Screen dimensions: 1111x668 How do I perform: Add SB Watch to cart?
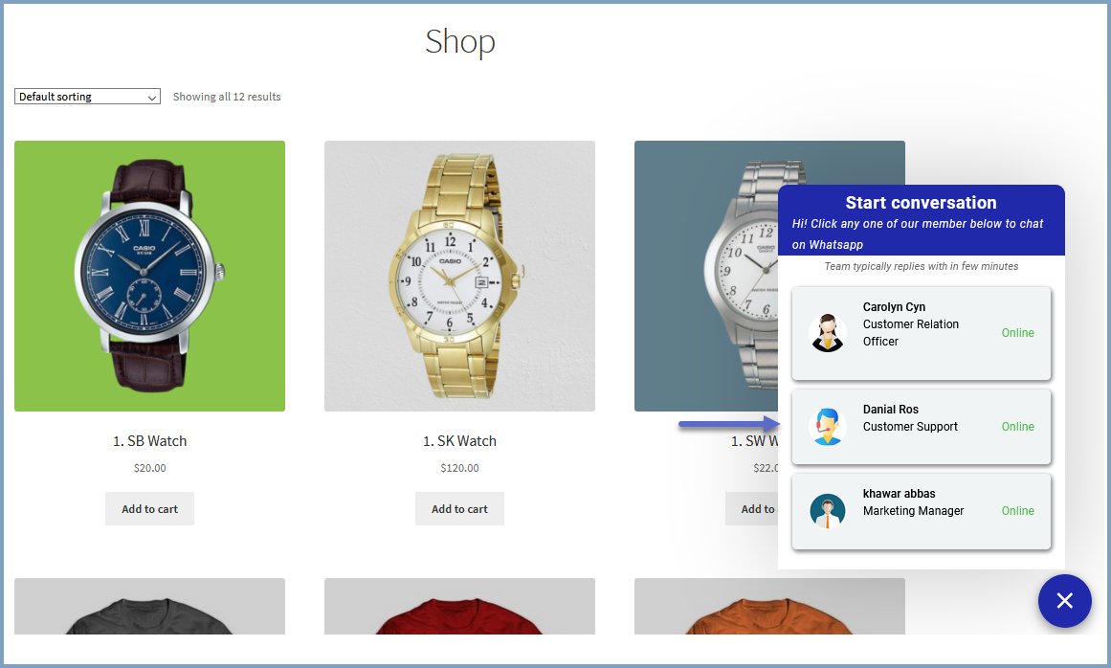point(149,508)
